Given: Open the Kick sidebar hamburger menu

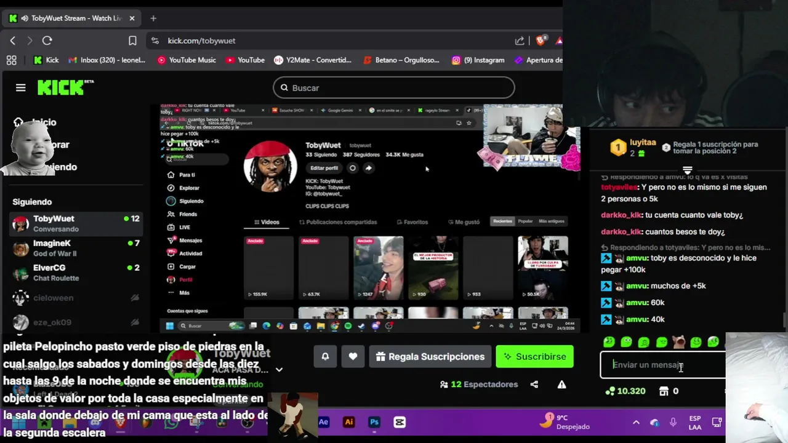Looking at the screenshot, I should (20, 88).
